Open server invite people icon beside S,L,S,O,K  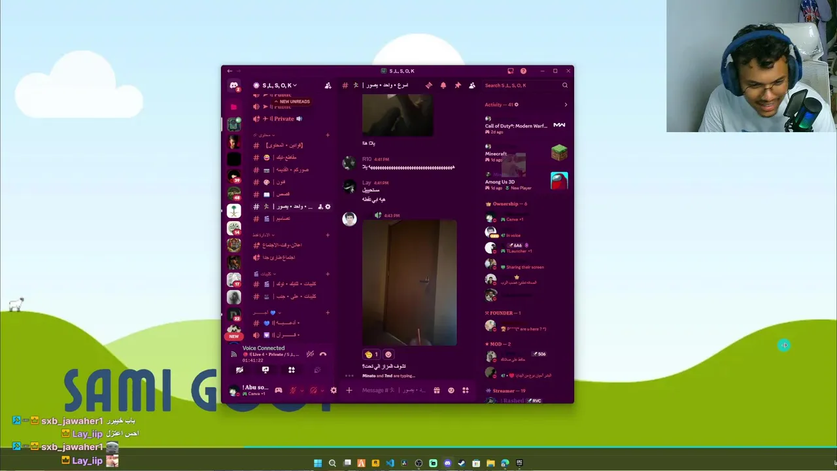pyautogui.click(x=328, y=86)
